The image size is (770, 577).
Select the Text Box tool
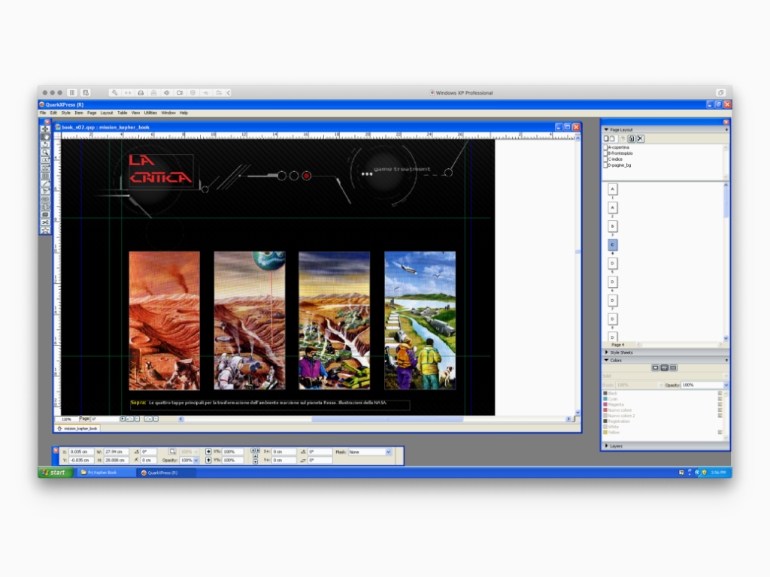point(45,161)
